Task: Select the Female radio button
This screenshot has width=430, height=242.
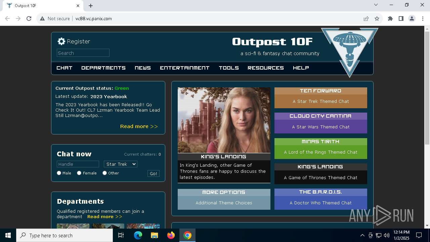Action: [x=79, y=173]
